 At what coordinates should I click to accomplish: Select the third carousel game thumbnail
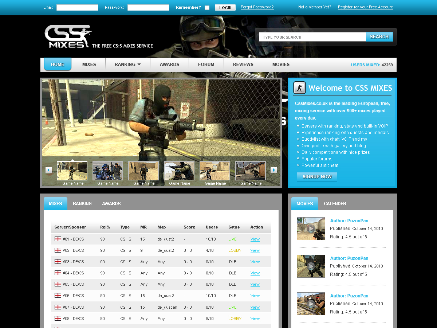coord(143,171)
